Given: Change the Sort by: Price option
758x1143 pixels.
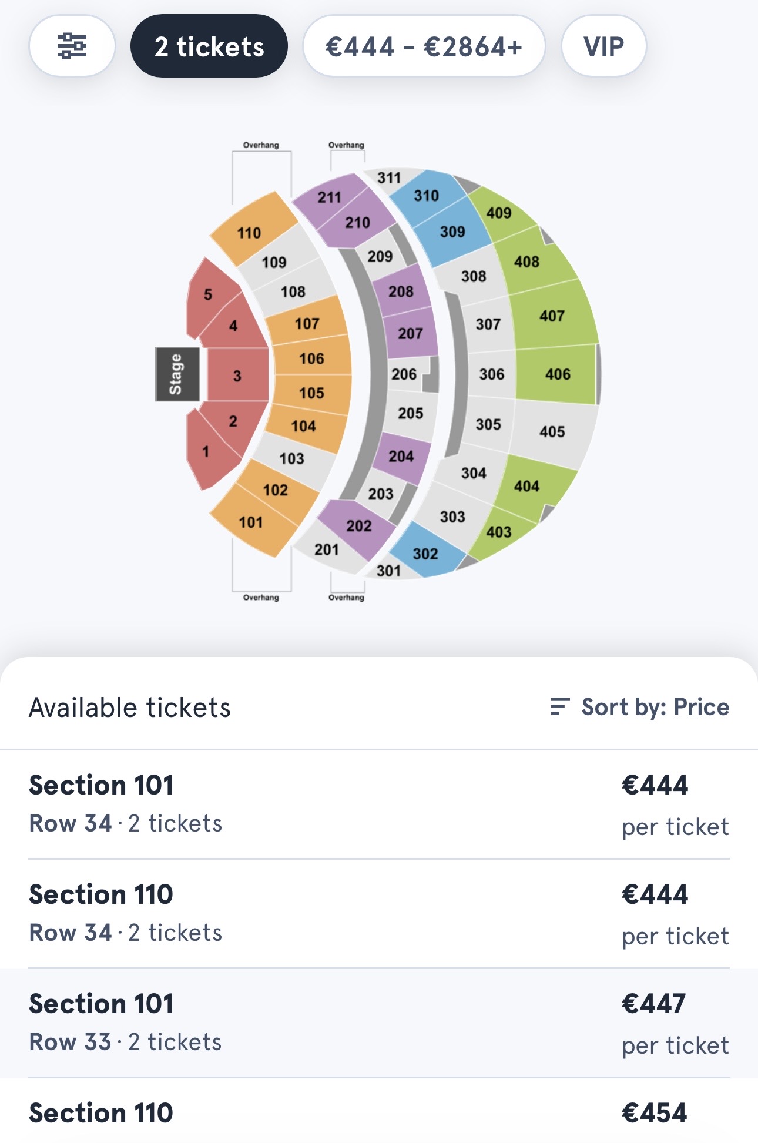Looking at the screenshot, I should [x=655, y=707].
